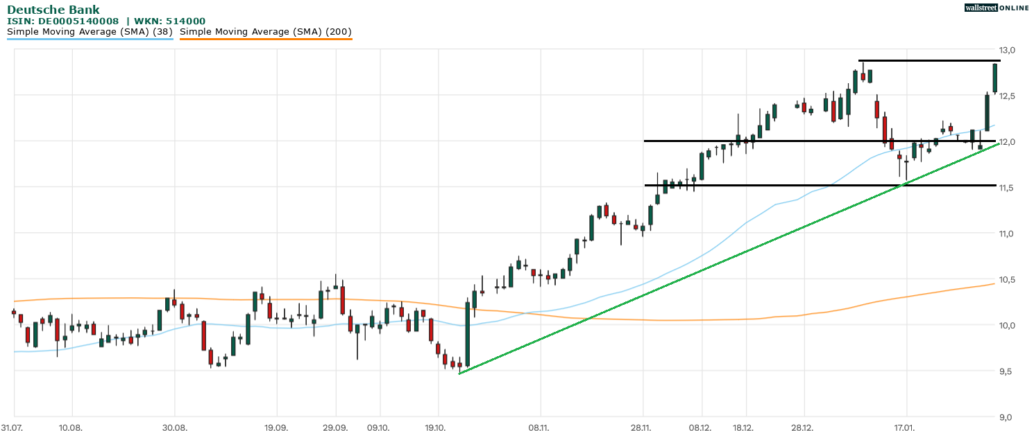This screenshot has width=1034, height=431.
Task: Click the 30.08. date axis label
Action: coord(175,428)
